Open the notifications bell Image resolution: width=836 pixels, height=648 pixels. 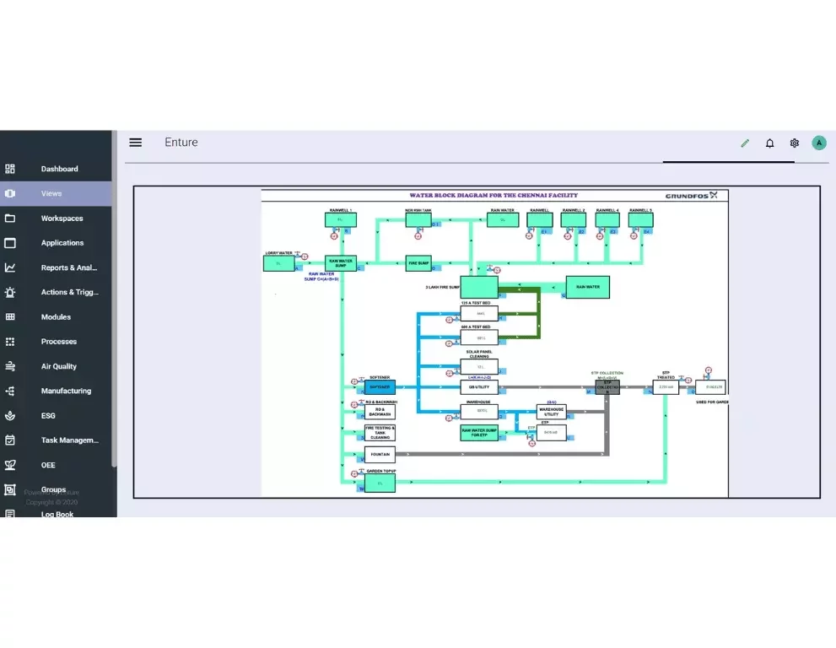(769, 143)
